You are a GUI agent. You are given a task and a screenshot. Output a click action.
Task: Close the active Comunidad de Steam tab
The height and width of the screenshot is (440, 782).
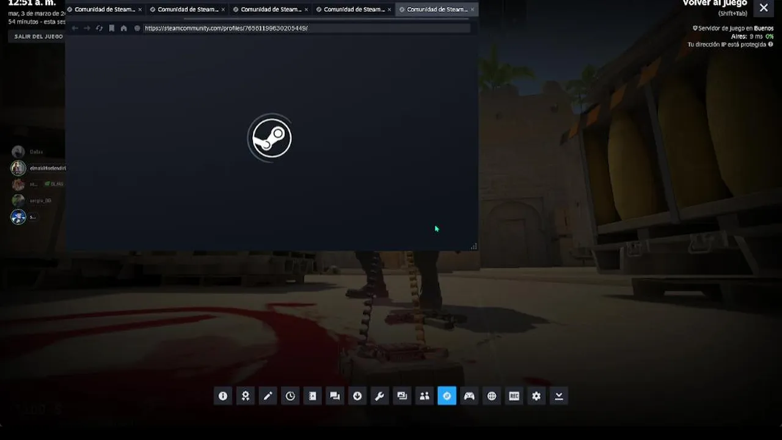[472, 9]
